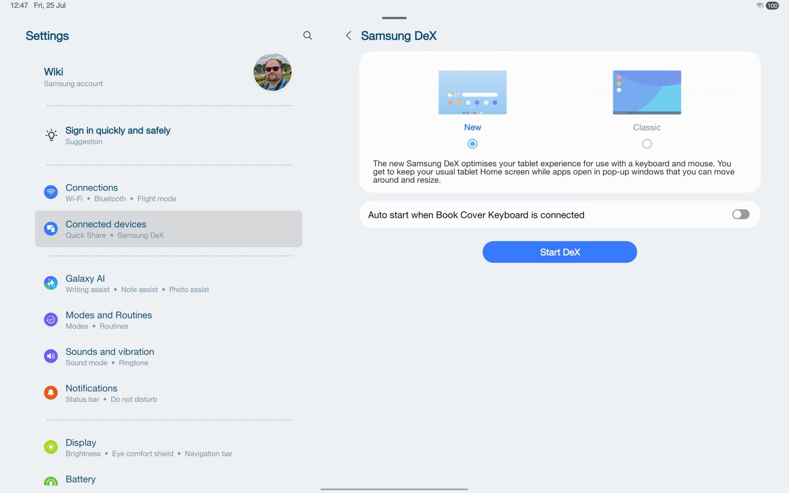Click the sign-in suggestion lightbulb icon
Screen dimensions: 789x493
[51, 135]
